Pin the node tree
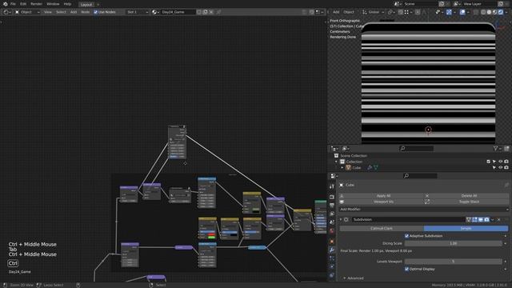The image size is (512, 288). tap(219, 12)
